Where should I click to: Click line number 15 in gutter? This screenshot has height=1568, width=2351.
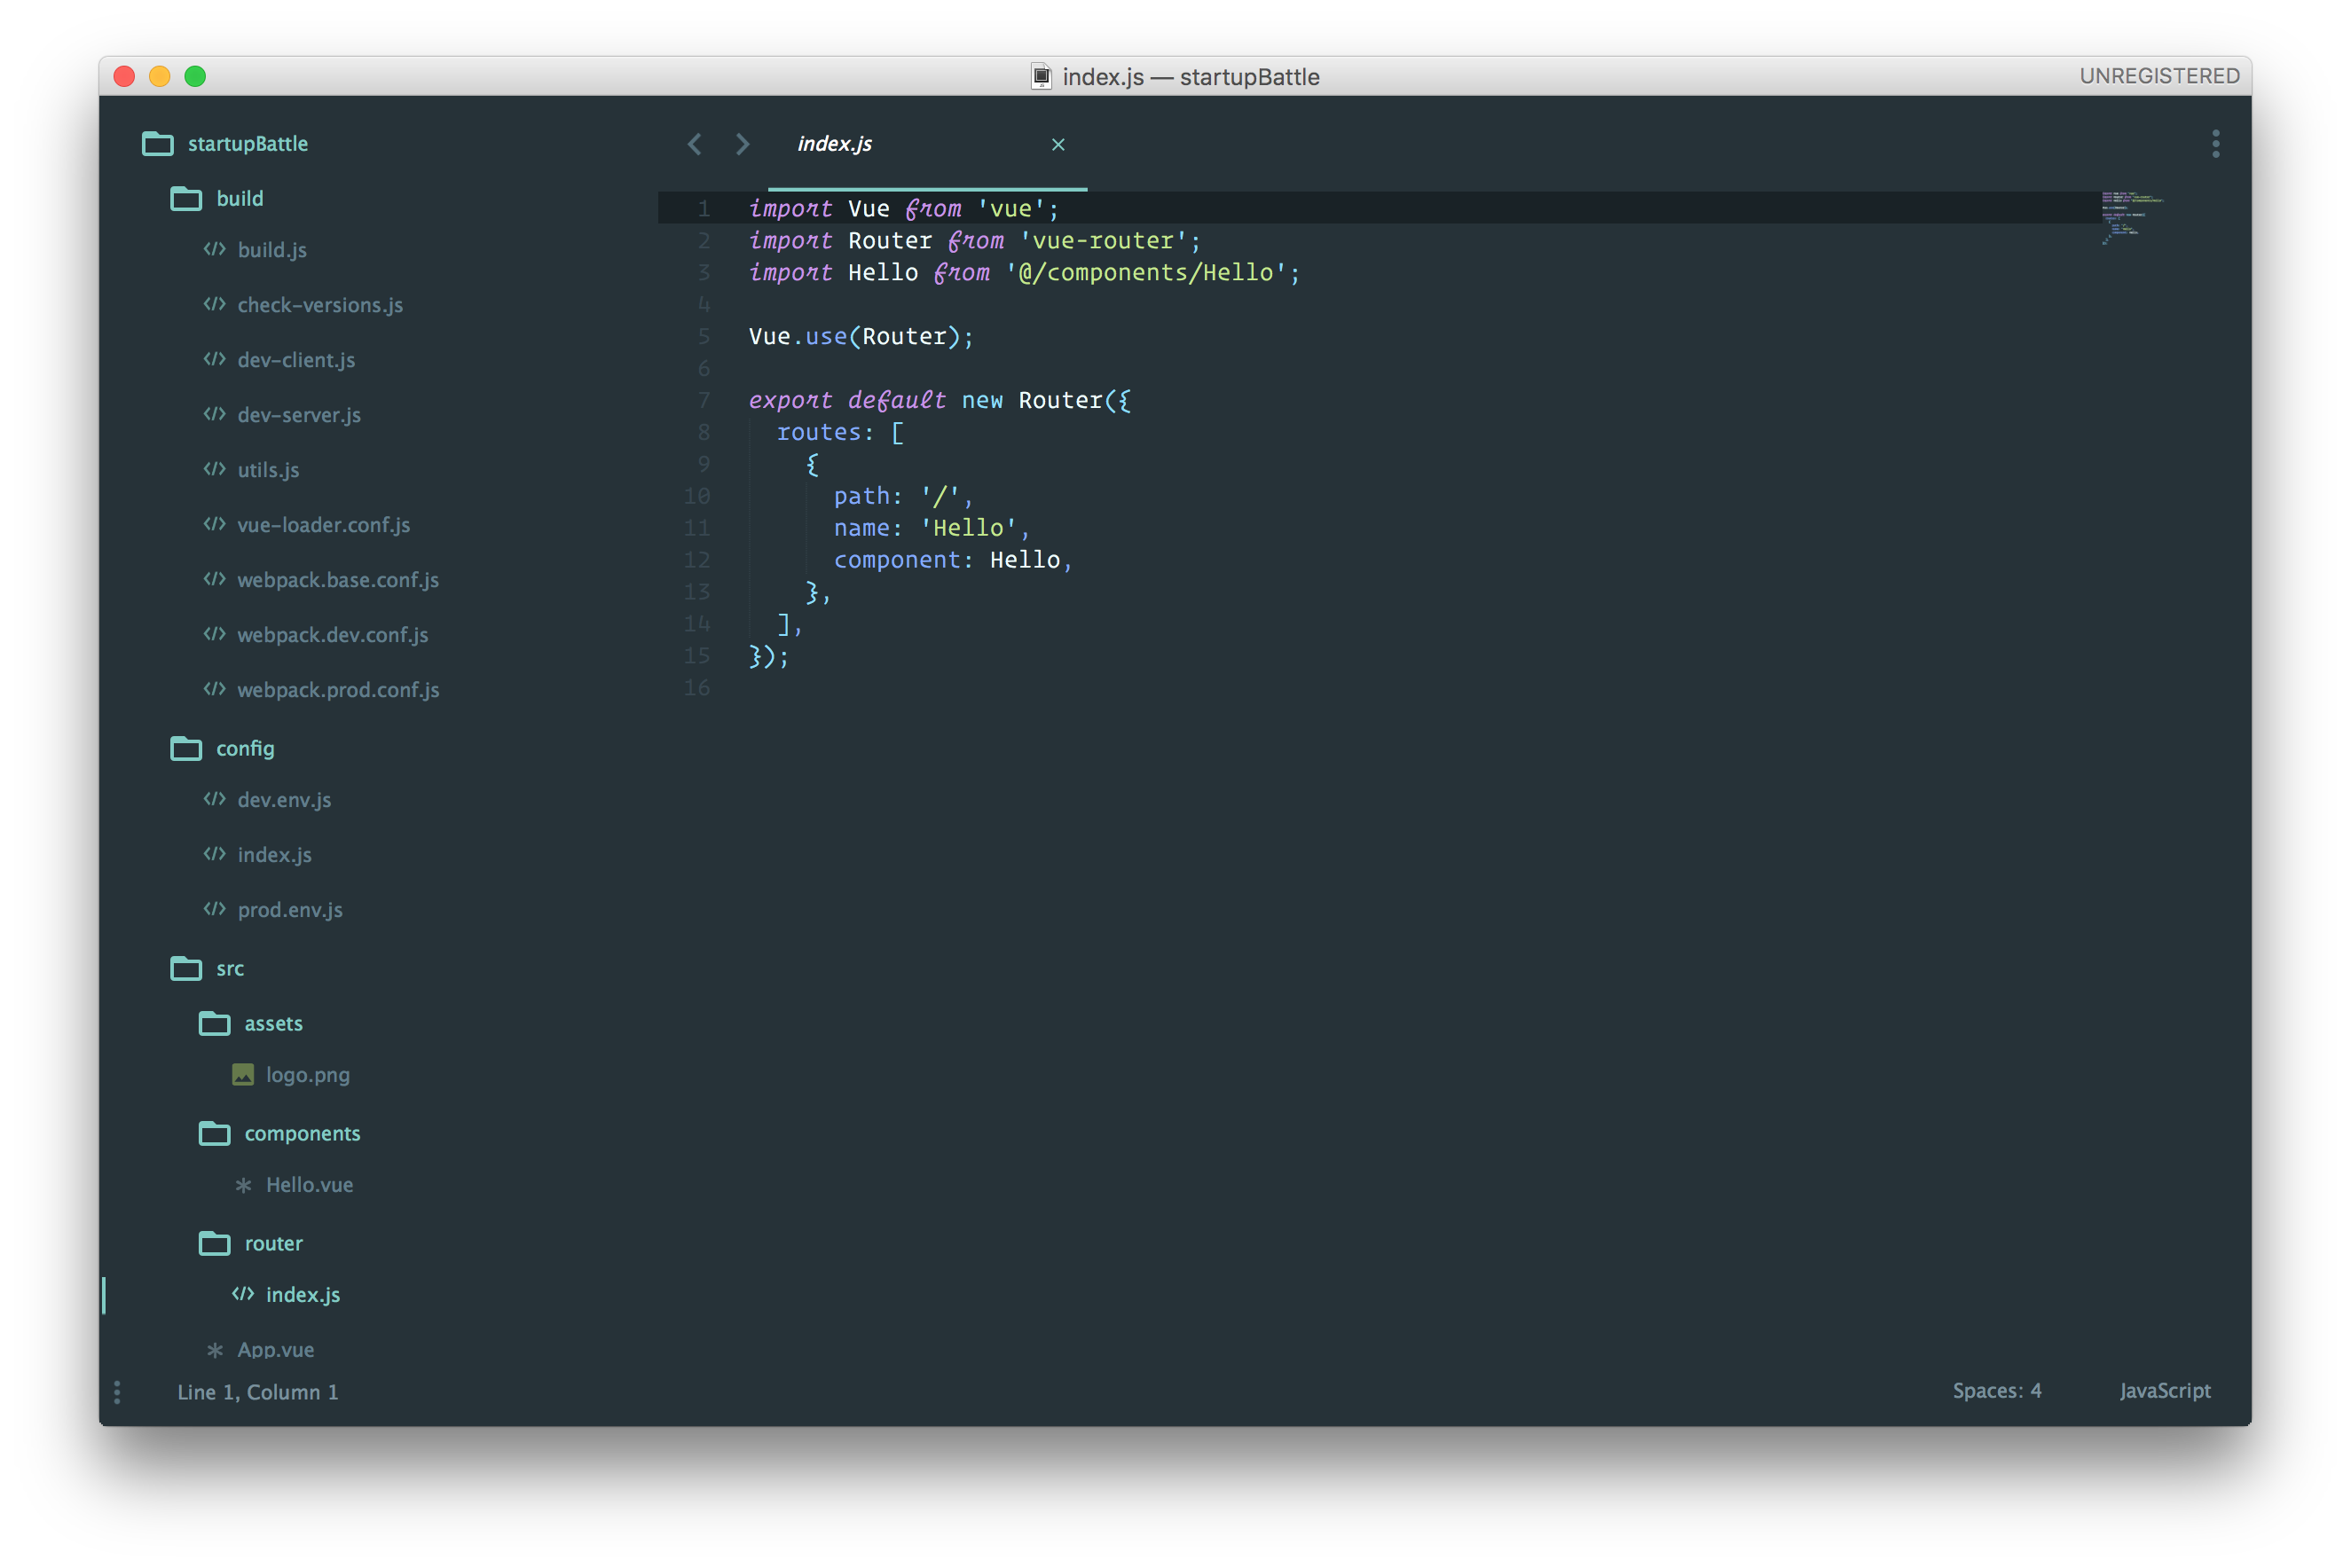point(696,656)
